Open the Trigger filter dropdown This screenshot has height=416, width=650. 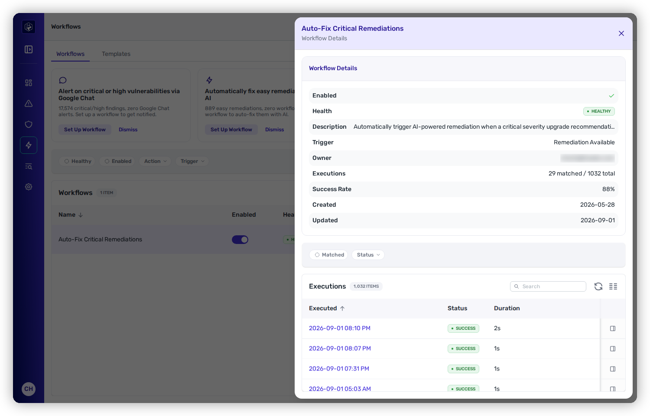click(192, 161)
